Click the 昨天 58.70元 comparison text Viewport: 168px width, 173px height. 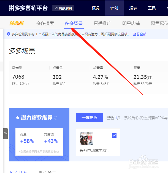(143, 84)
